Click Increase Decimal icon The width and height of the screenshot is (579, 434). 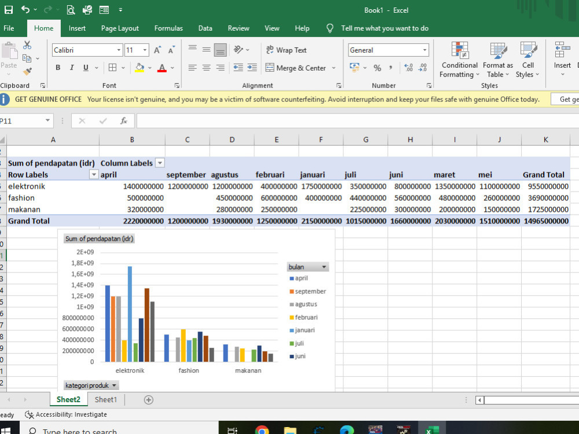(408, 68)
